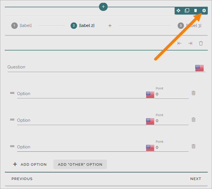Switch to step 1 [label]

(x=21, y=26)
